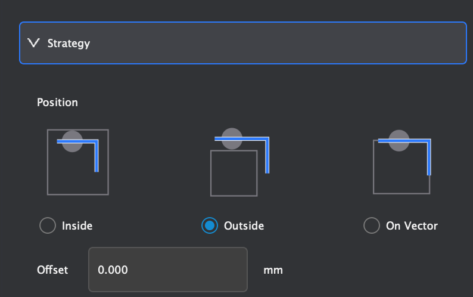Collapse the Strategy section using the chevron

click(33, 44)
